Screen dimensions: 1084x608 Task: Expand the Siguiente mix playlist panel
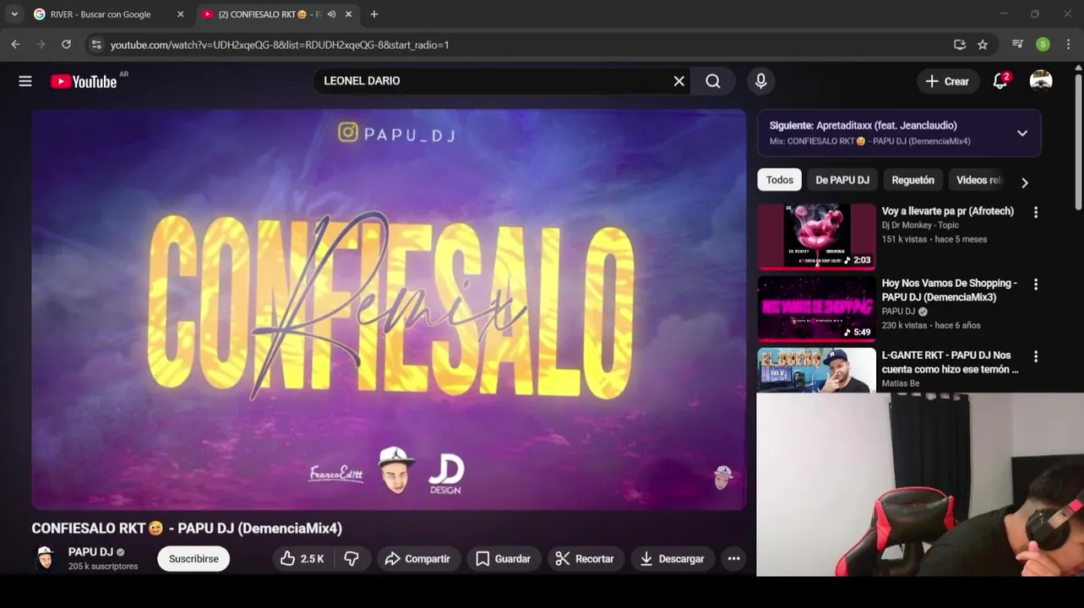click(1021, 133)
